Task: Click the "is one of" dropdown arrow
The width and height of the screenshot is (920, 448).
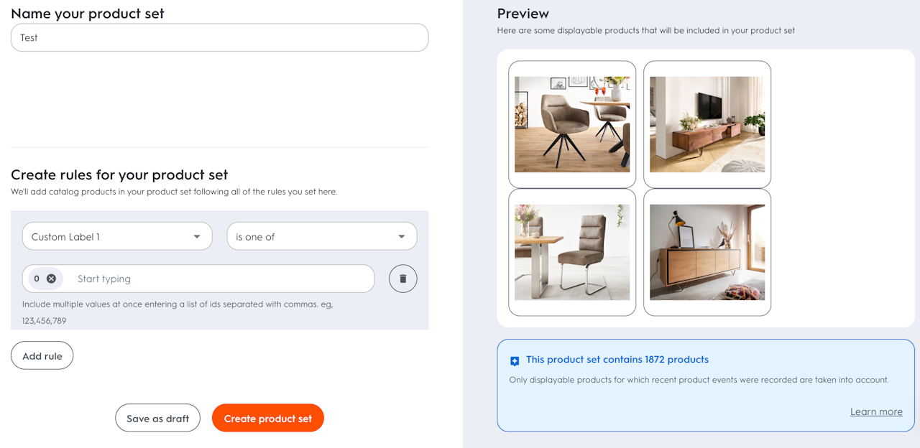Action: [402, 237]
